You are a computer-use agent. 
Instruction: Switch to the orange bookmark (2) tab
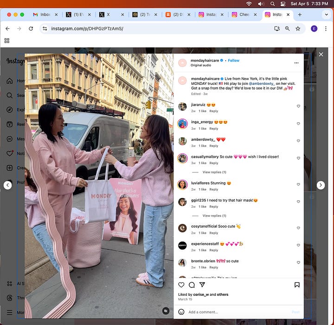click(178, 14)
